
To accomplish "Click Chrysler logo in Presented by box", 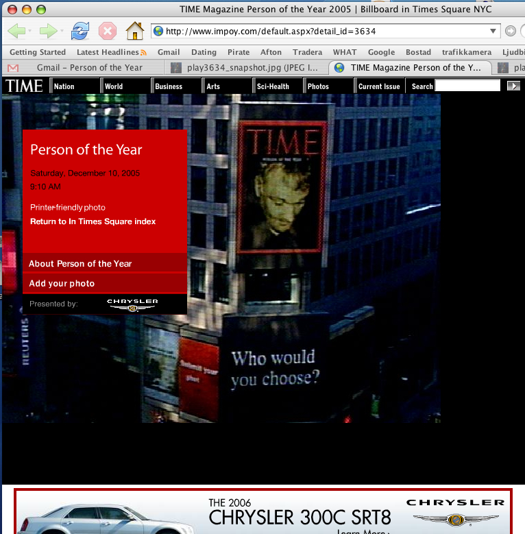I will (x=132, y=305).
